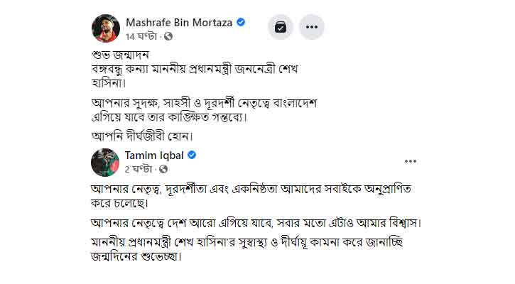Viewport: 515px width, 284px height.
Task: Open the 2 ঘণ্টা post timestamp
Action: pos(139,169)
